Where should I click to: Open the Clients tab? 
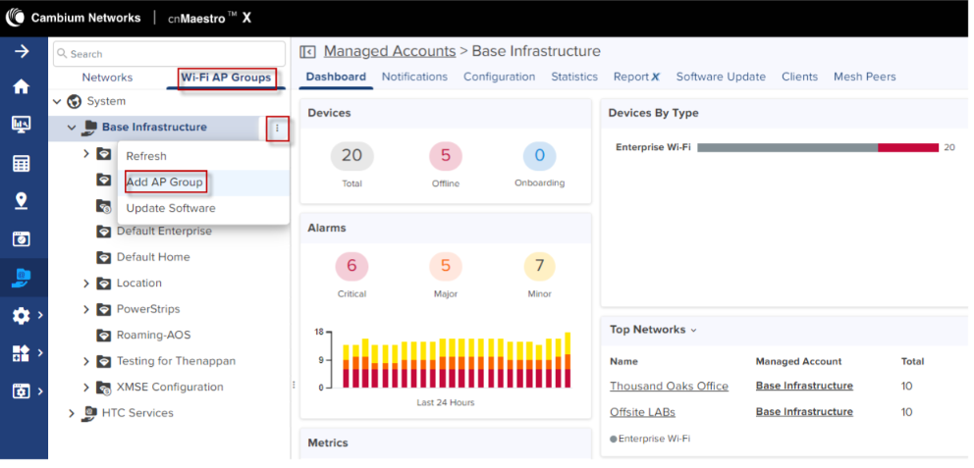[x=799, y=77]
